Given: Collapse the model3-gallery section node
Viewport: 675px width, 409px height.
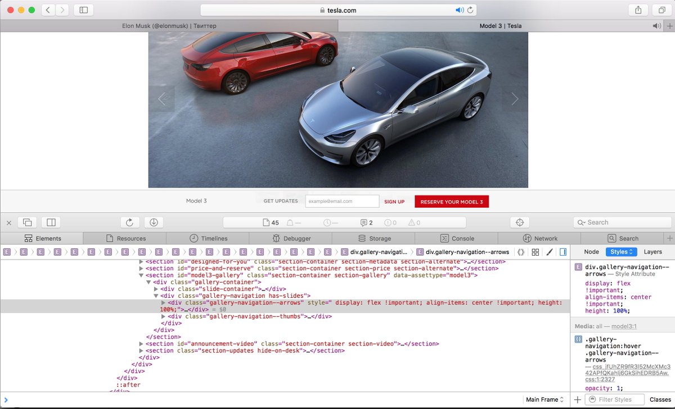Looking at the screenshot, I should [142, 275].
